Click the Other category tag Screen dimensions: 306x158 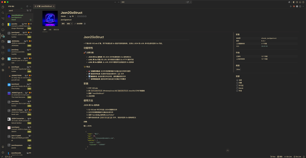238,69
